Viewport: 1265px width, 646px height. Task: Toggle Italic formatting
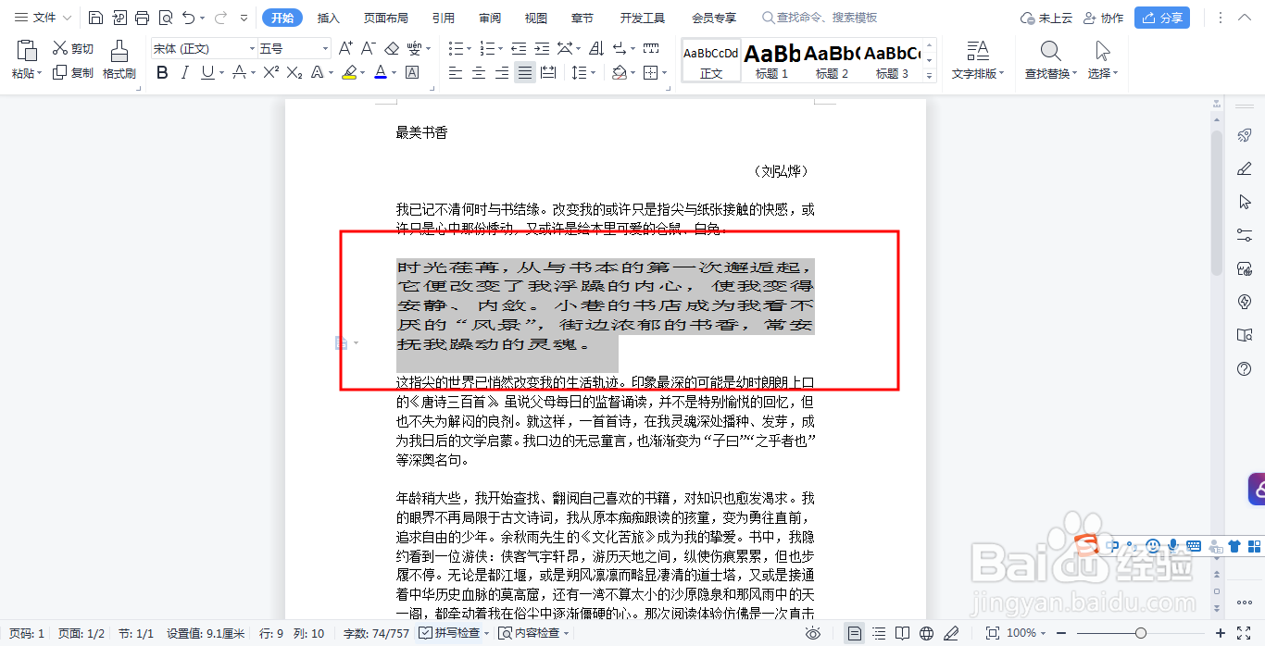point(185,72)
